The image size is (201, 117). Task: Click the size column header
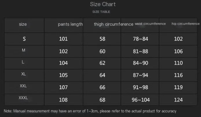[23, 24]
